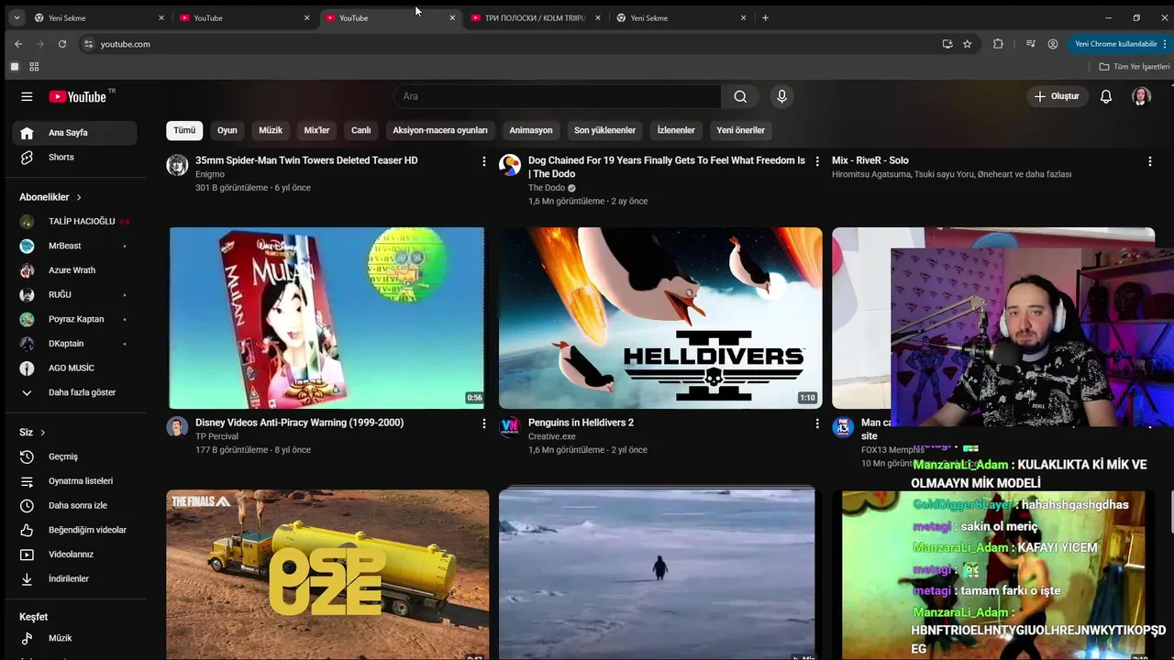Select the Müzik filter chip
Screen dimensions: 1174x660
click(271, 130)
